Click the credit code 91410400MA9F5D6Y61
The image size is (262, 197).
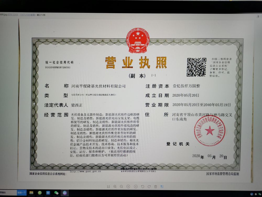58,67
